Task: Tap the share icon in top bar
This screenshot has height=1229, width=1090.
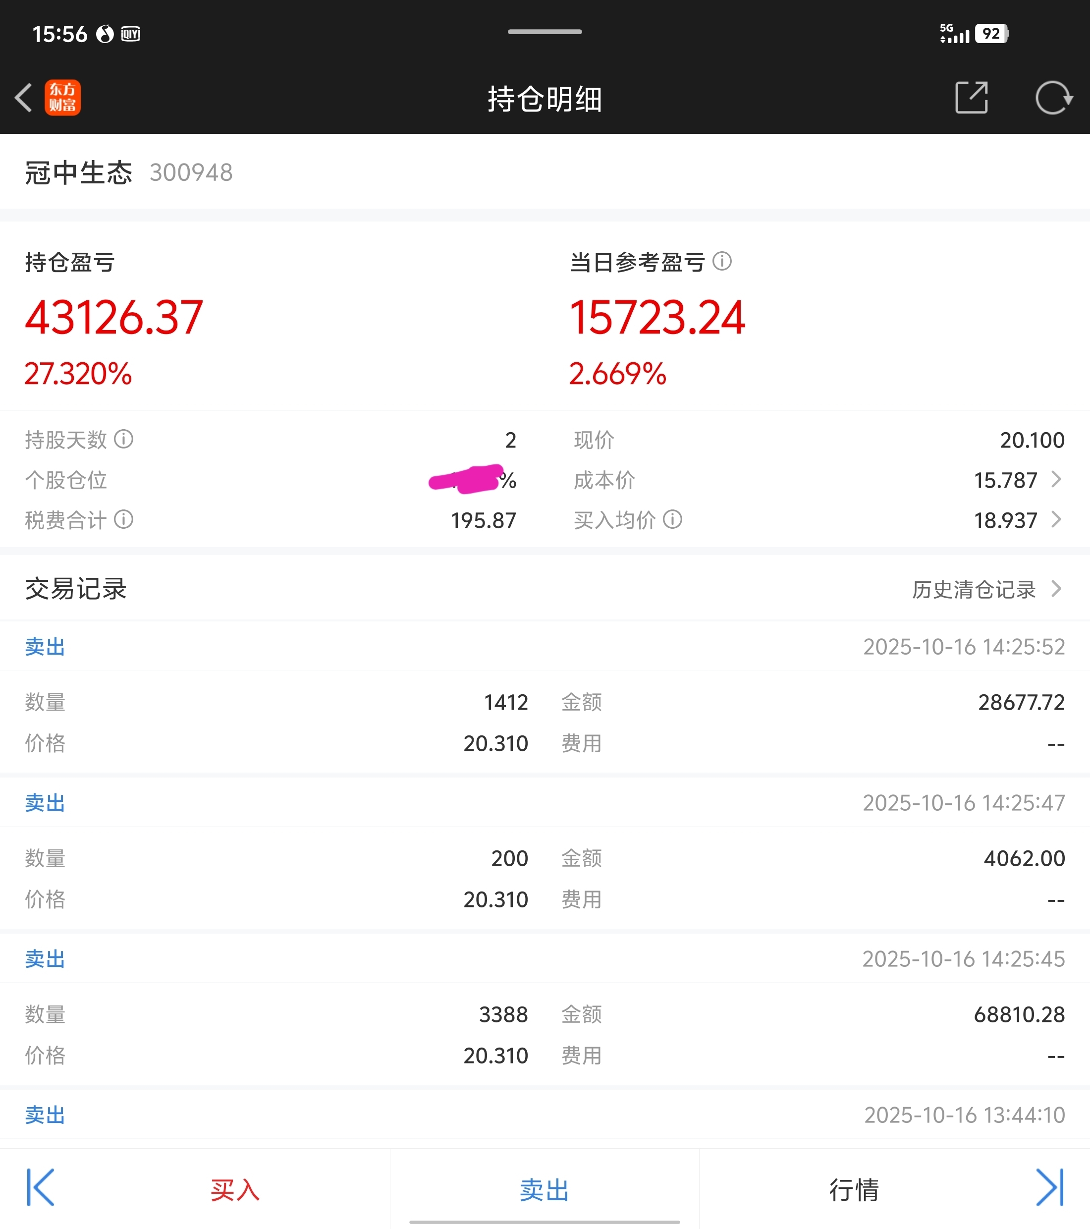Action: tap(972, 98)
